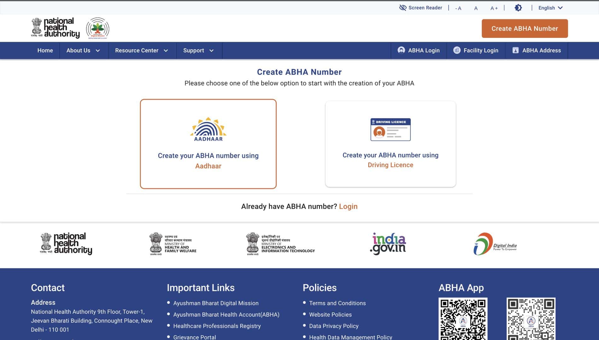Image resolution: width=599 pixels, height=340 pixels.
Task: Click the Driving Licence card icon
Action: (x=390, y=130)
